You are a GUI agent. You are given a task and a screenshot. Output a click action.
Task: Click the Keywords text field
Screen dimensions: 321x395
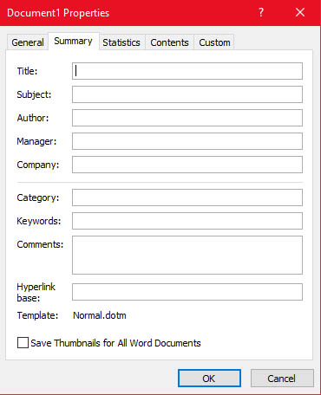coord(187,221)
